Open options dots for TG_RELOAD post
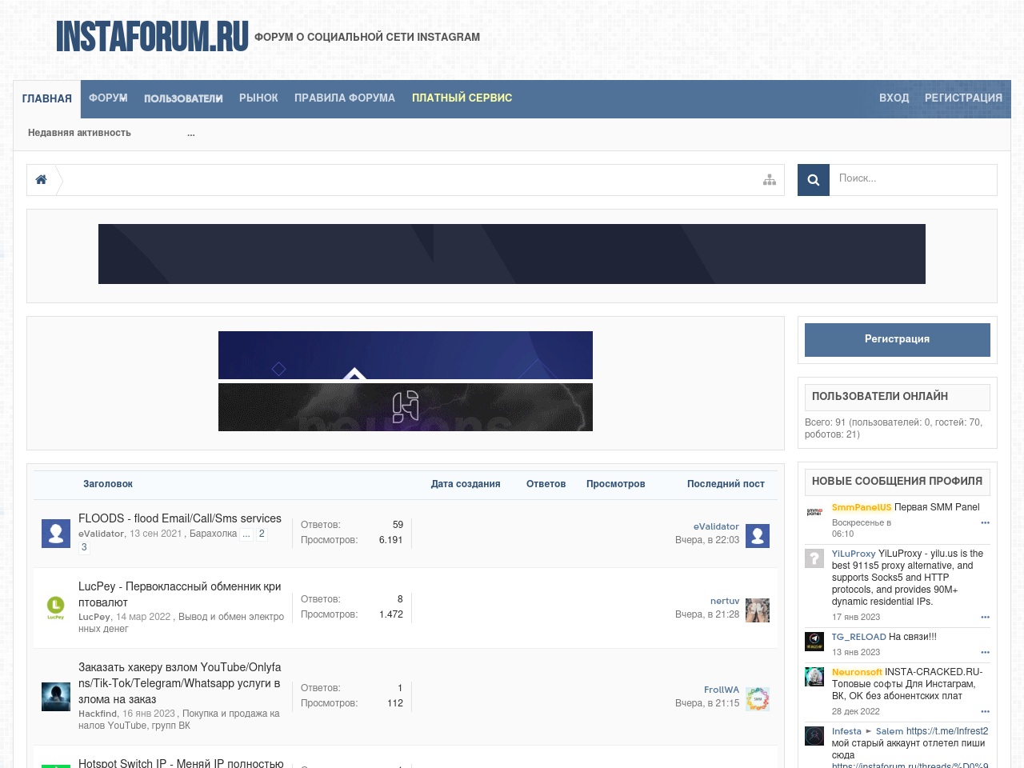This screenshot has height=768, width=1024. (985, 652)
